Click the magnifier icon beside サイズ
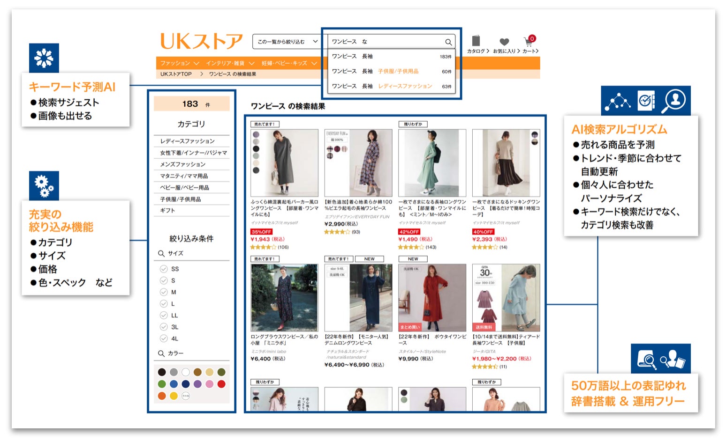 161,253
